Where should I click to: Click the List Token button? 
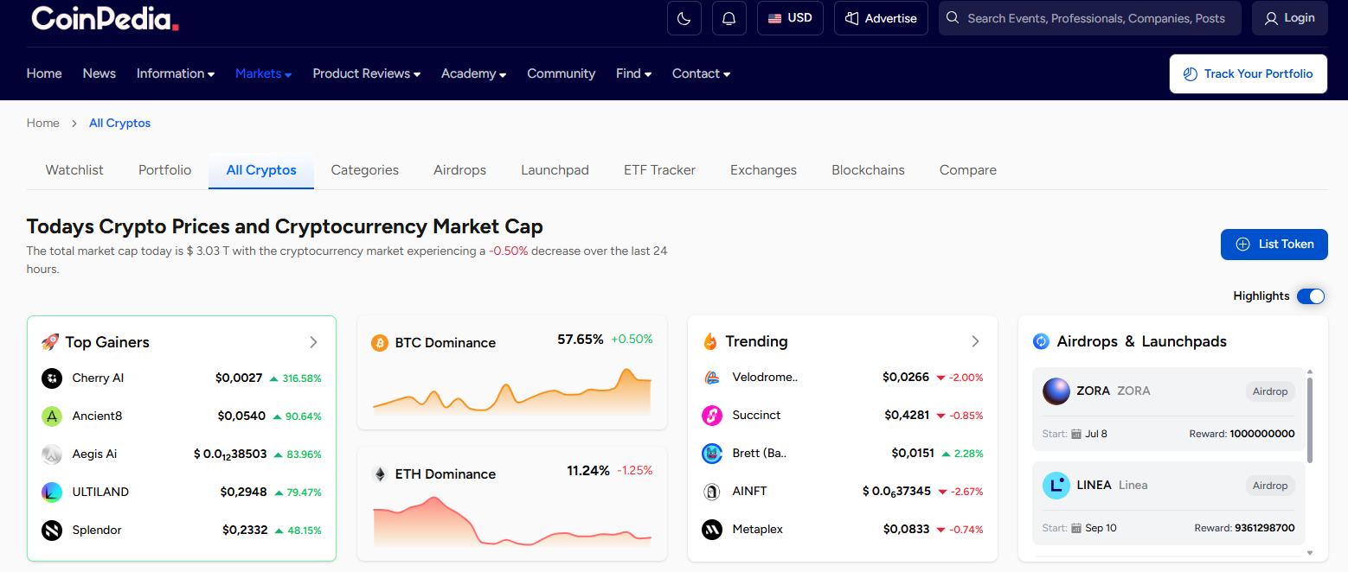coord(1274,245)
